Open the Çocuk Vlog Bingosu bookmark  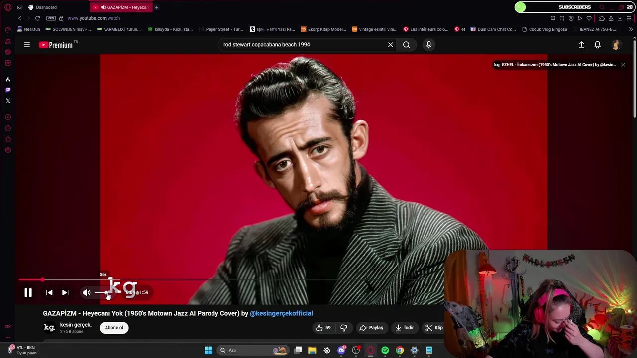point(544,29)
